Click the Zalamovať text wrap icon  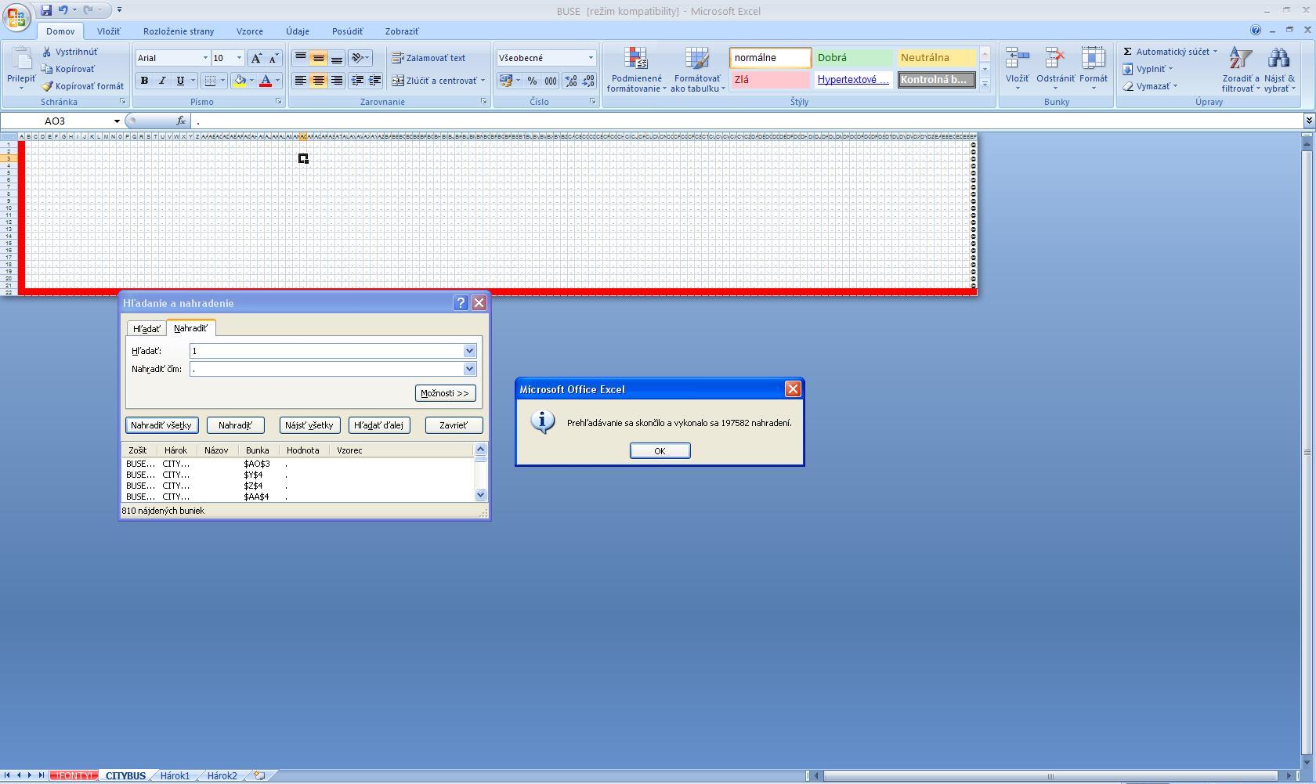(398, 58)
